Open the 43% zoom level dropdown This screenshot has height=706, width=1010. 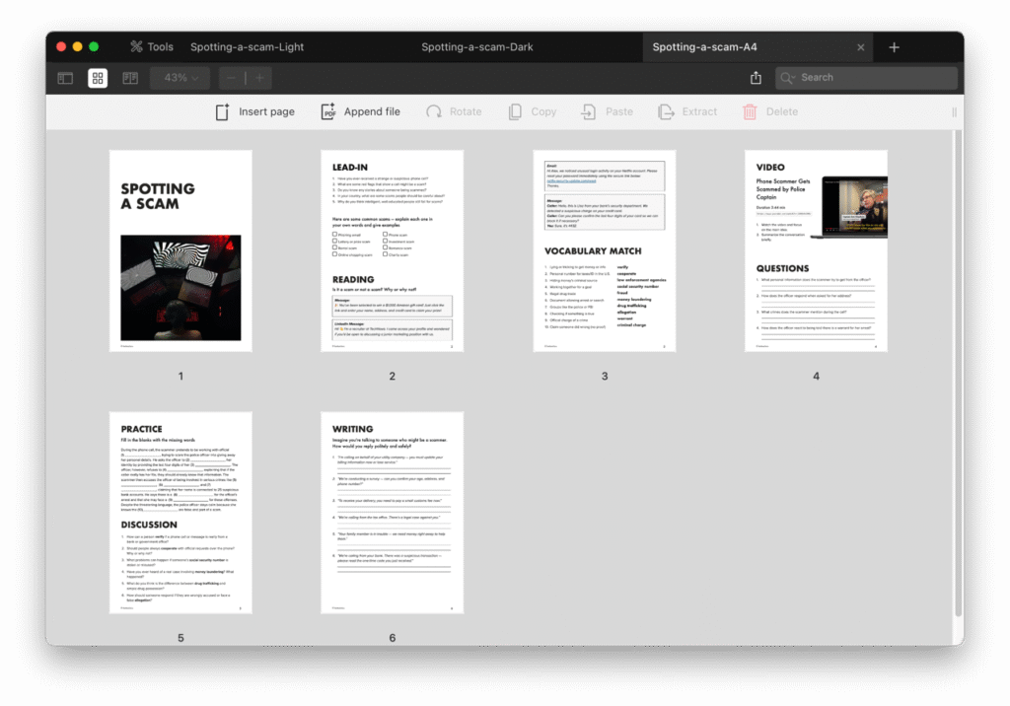(180, 78)
